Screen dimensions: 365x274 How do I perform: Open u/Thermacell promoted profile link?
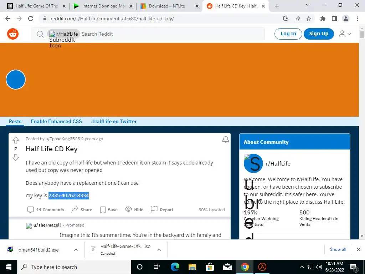coord(47,225)
